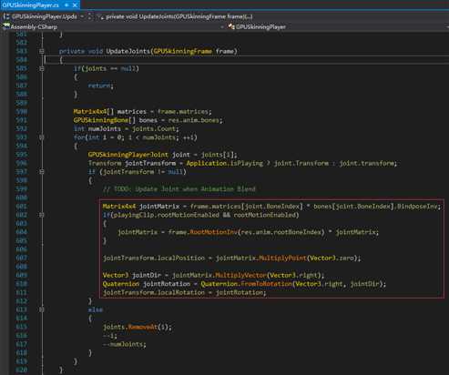Click the MultiplyPoint method call
This screenshot has width=449, height=375.
[x=282, y=258]
